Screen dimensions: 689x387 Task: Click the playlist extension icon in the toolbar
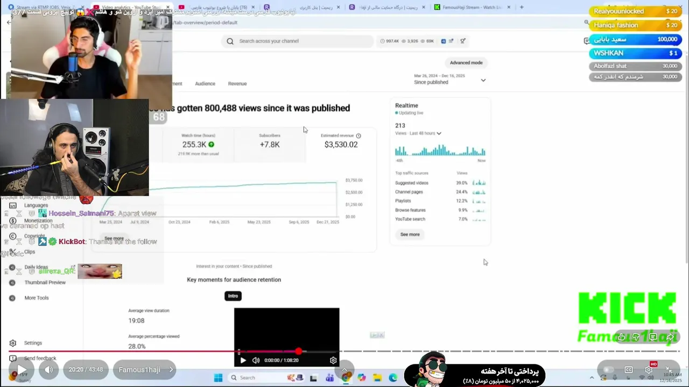[451, 41]
